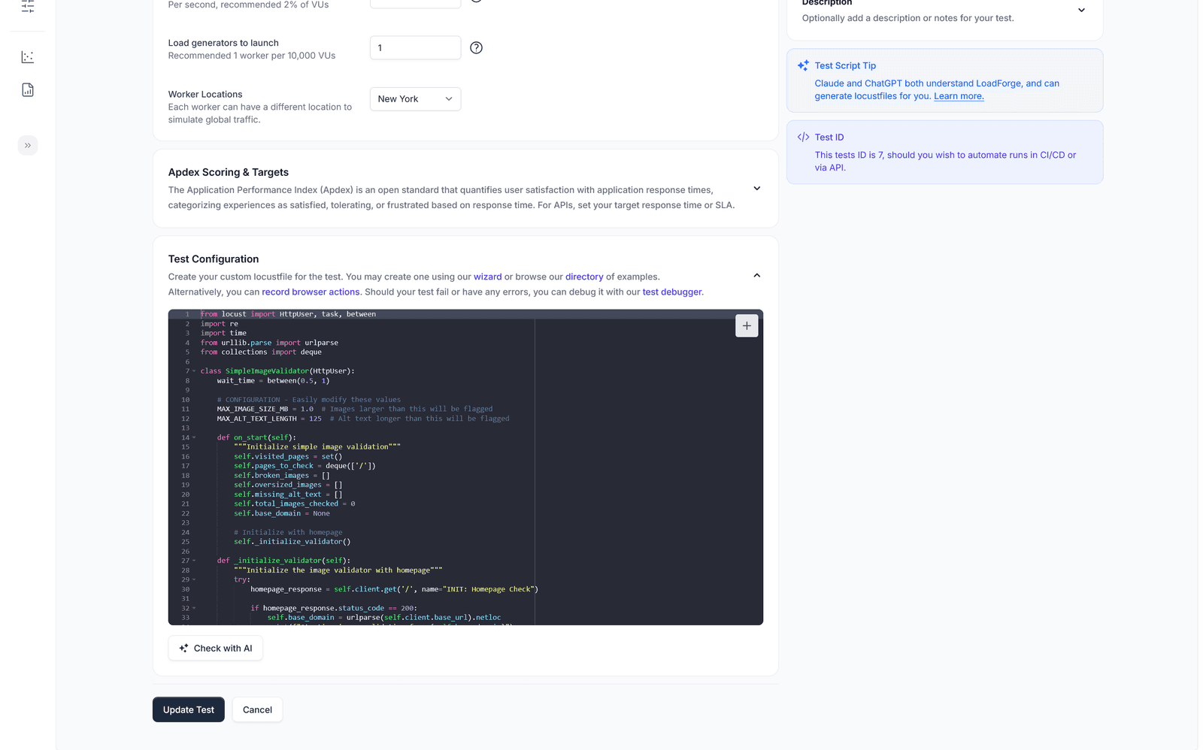This screenshot has width=1203, height=750.
Task: Fold the SimpleImageValidator class at line 7
Action: click(194, 371)
